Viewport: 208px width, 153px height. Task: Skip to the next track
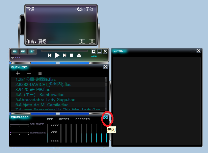click(x=64, y=55)
